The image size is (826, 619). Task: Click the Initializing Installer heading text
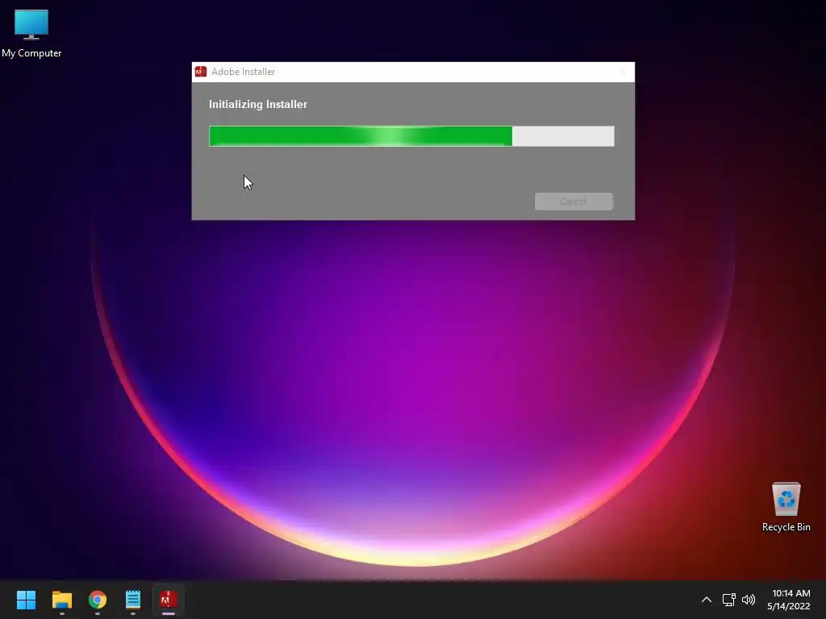[x=258, y=104]
